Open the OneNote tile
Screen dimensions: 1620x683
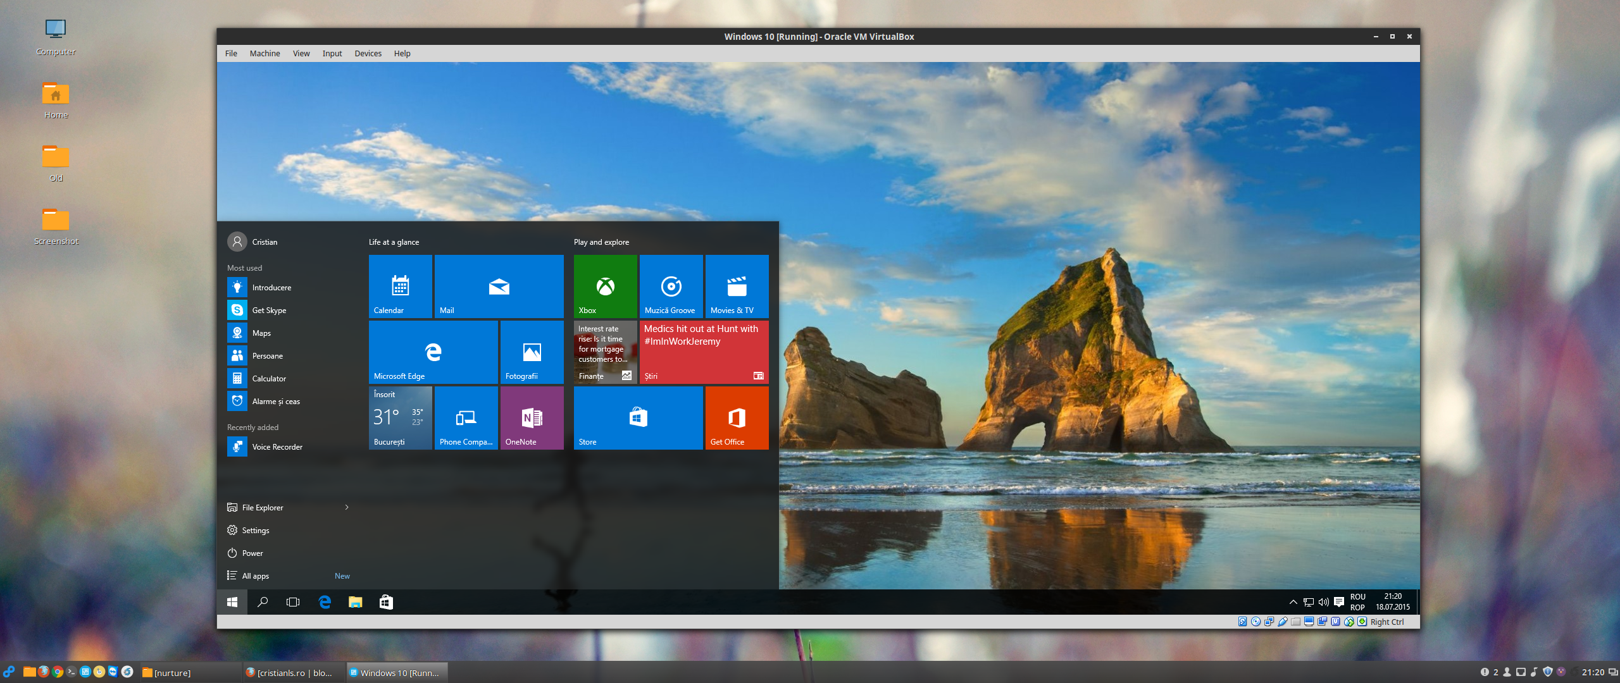(x=532, y=417)
